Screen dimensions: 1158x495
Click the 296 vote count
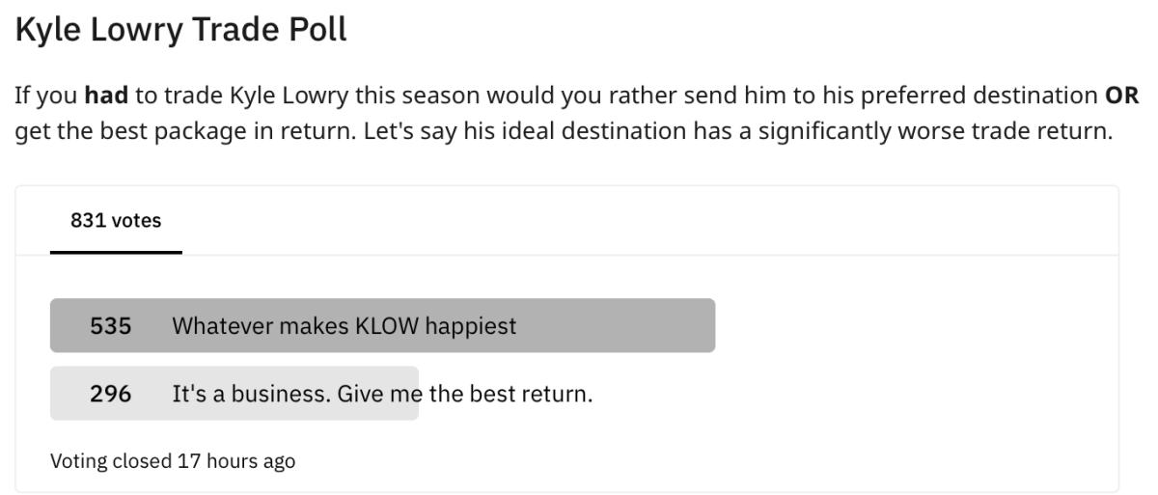(x=110, y=394)
